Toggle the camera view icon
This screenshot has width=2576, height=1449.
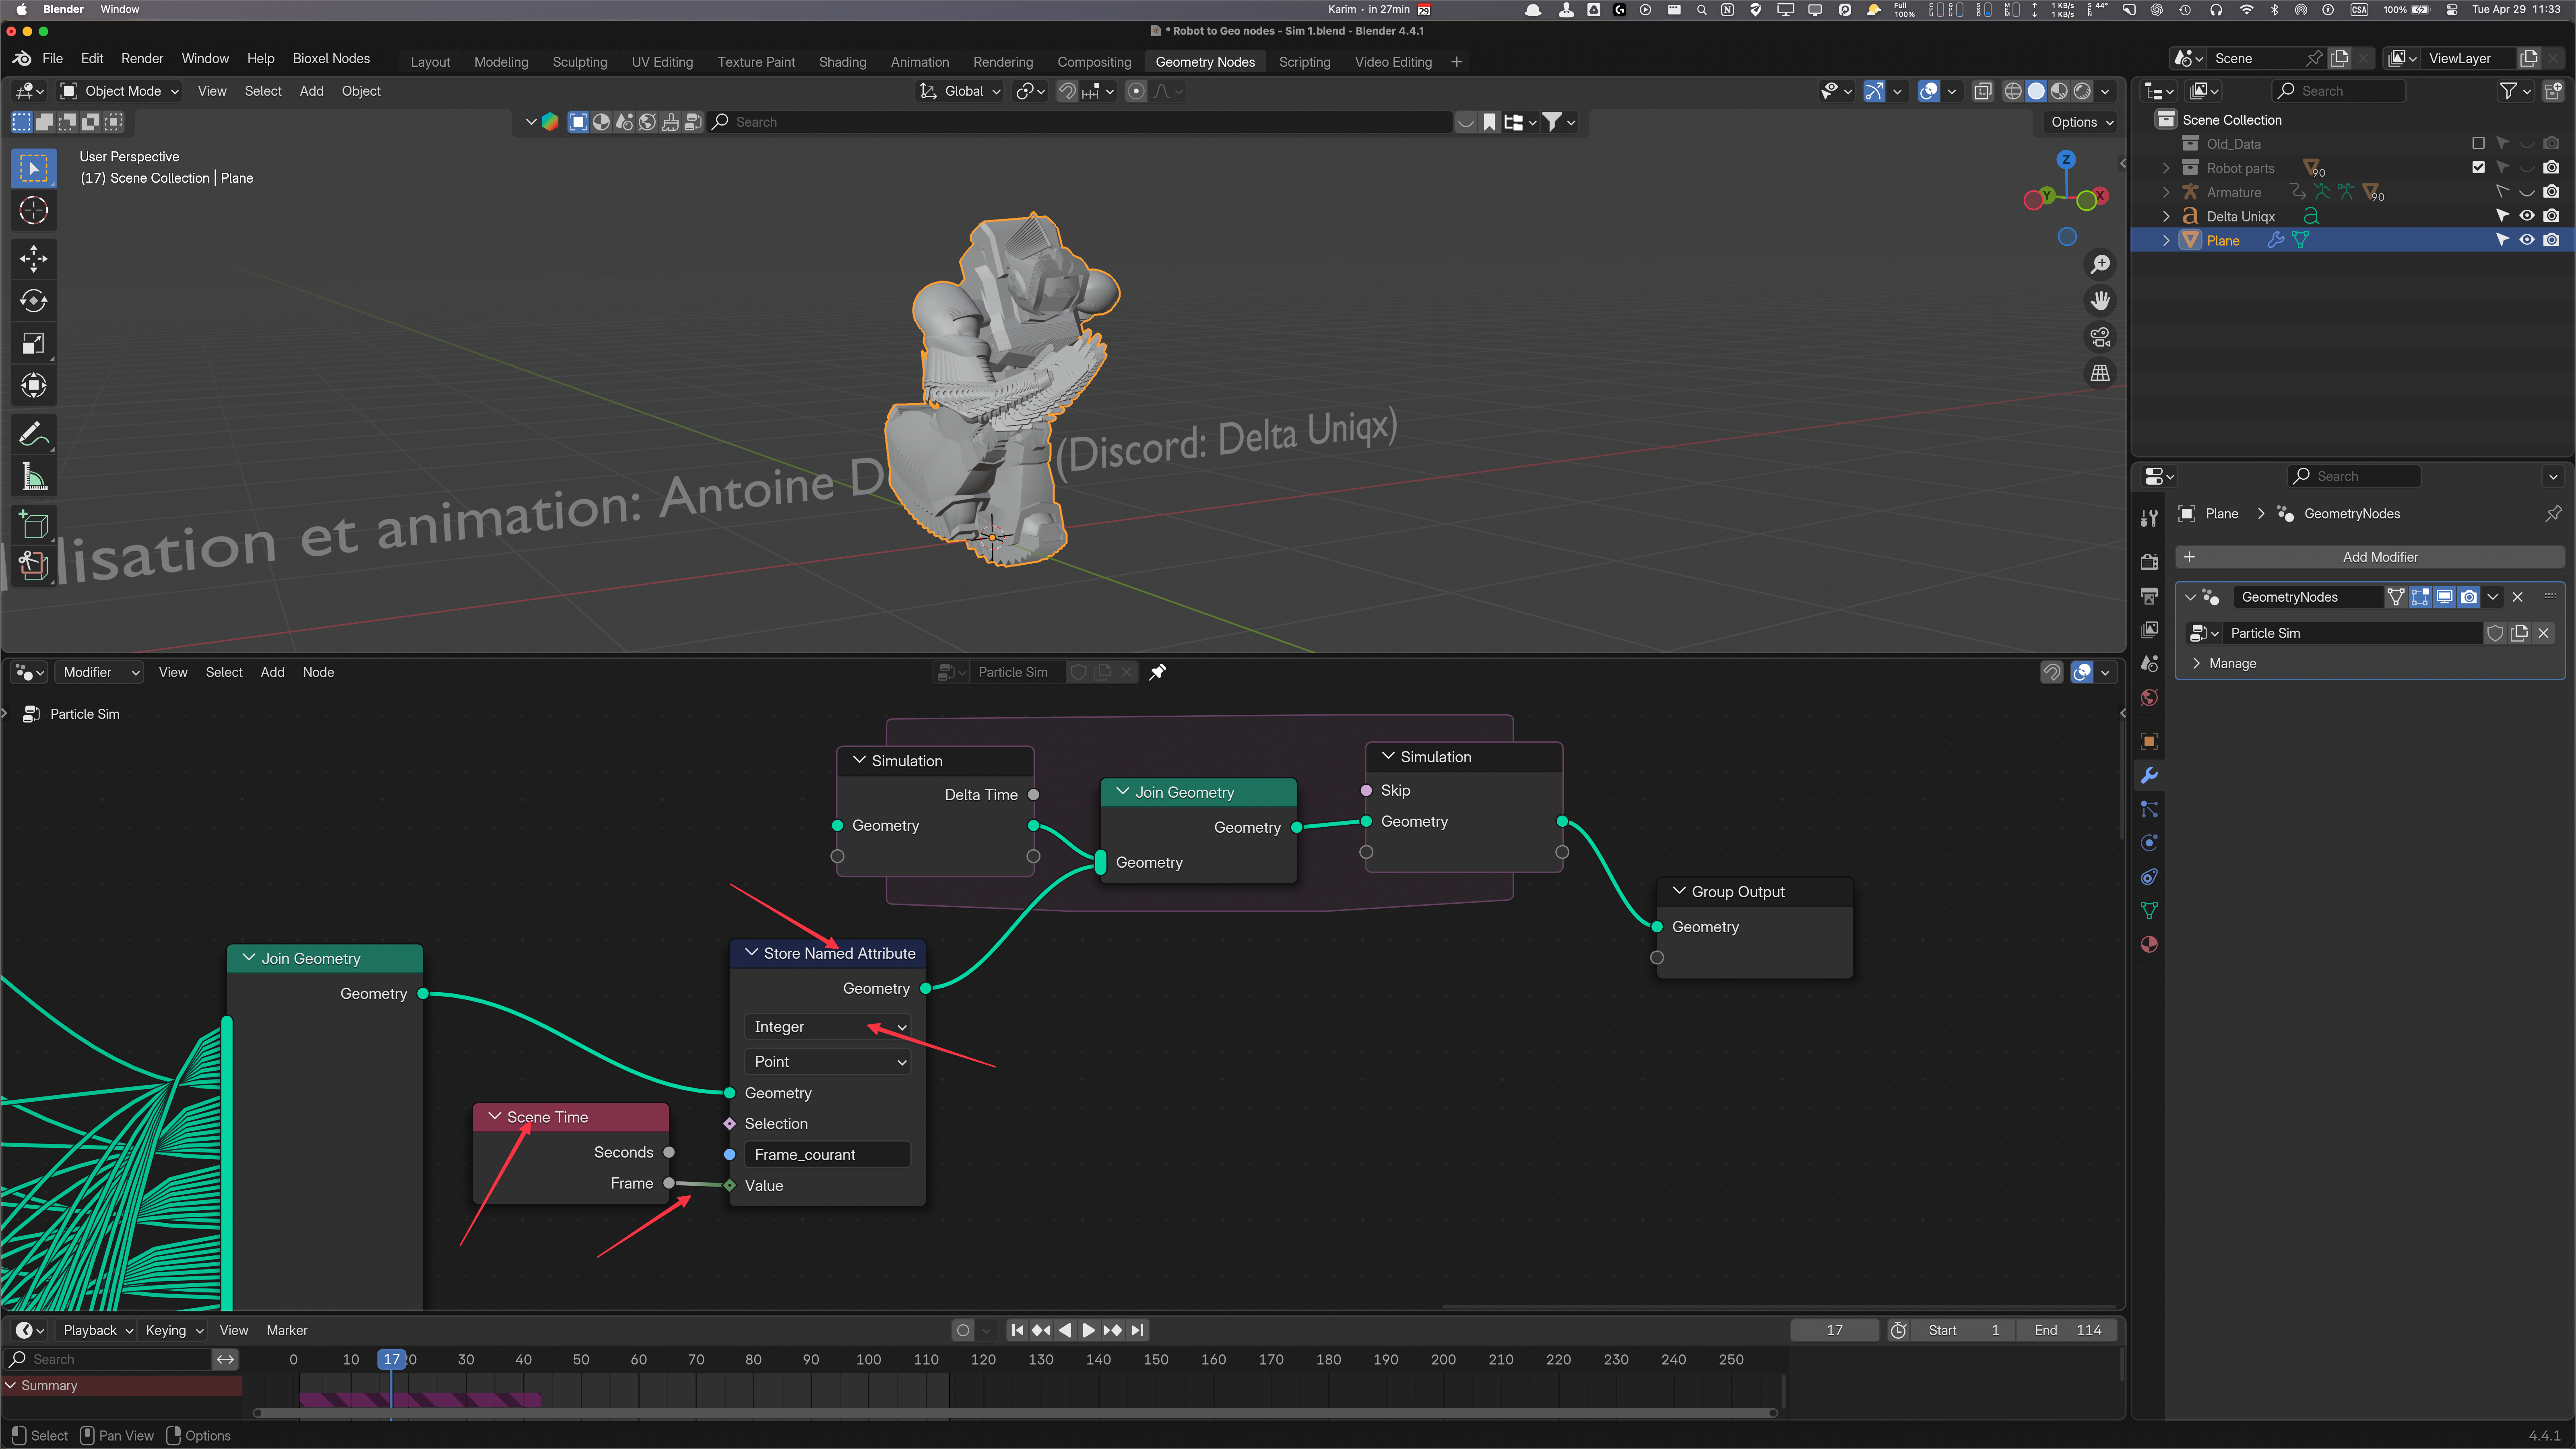click(x=2100, y=337)
